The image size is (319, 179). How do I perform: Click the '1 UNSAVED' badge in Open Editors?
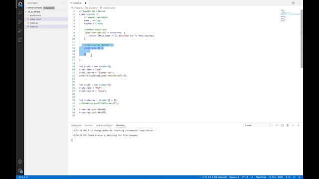point(49,8)
